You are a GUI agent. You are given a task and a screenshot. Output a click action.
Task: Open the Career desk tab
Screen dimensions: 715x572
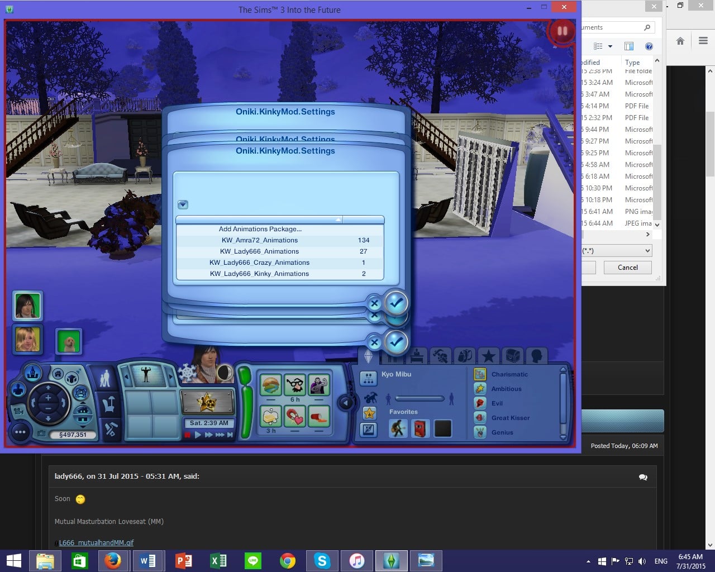(418, 356)
